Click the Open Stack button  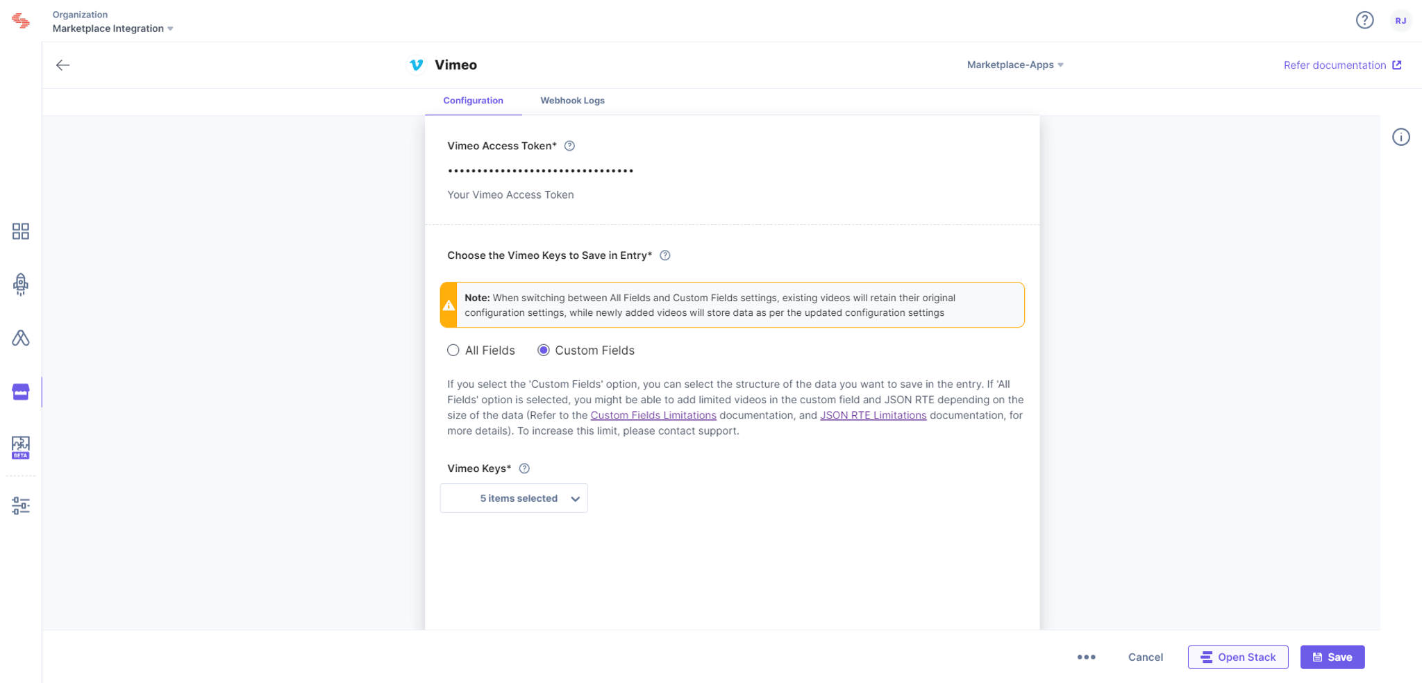(x=1238, y=657)
